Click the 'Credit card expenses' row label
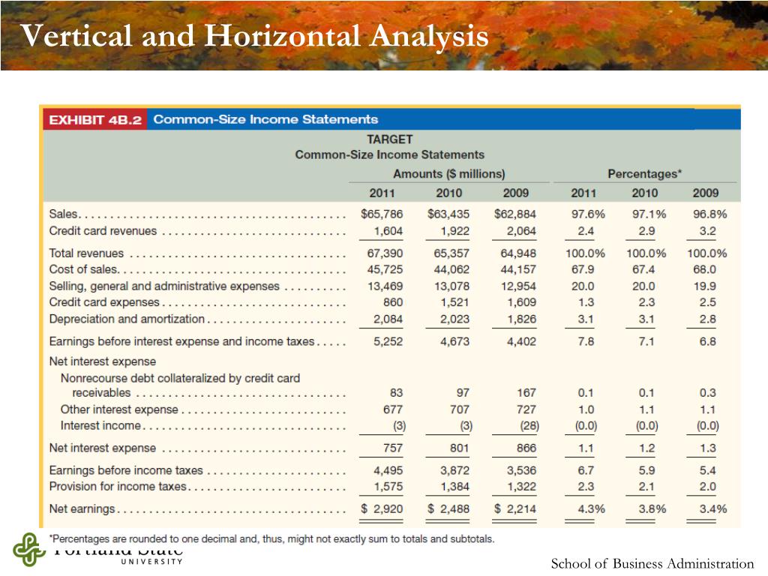This screenshot has width=768, height=576. (x=104, y=302)
